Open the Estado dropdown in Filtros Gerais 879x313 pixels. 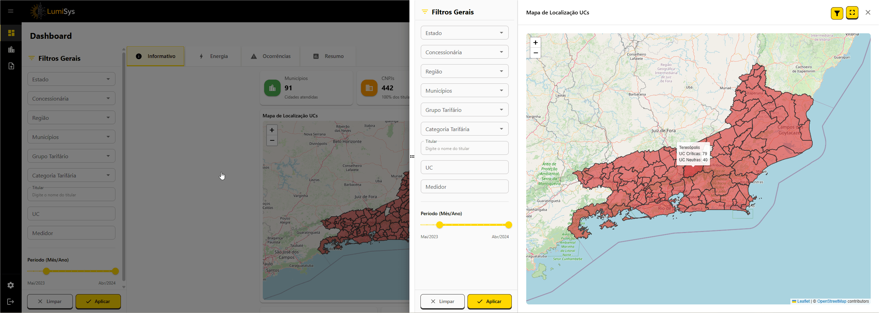coord(464,33)
